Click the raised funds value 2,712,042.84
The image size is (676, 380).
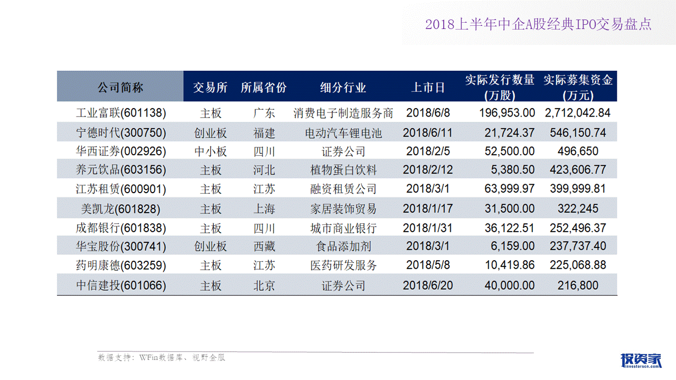click(578, 113)
